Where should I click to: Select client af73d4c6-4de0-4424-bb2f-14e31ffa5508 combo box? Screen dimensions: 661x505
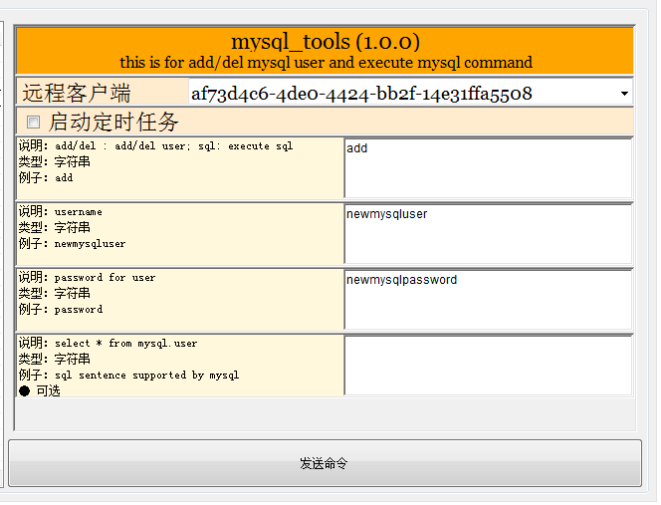pyautogui.click(x=410, y=94)
